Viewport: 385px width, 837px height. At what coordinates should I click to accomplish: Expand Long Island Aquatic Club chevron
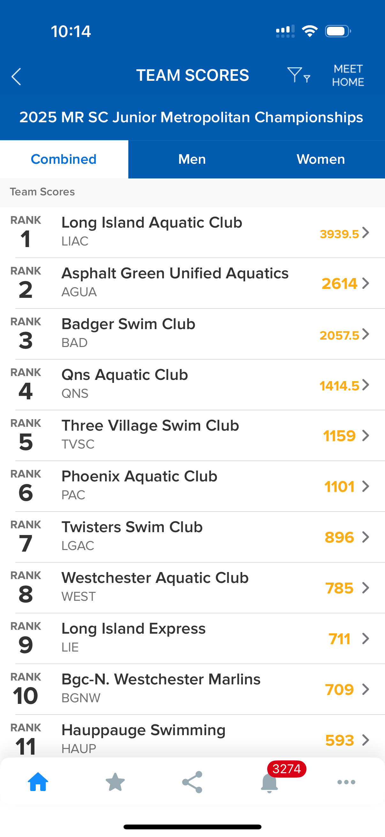tap(366, 233)
